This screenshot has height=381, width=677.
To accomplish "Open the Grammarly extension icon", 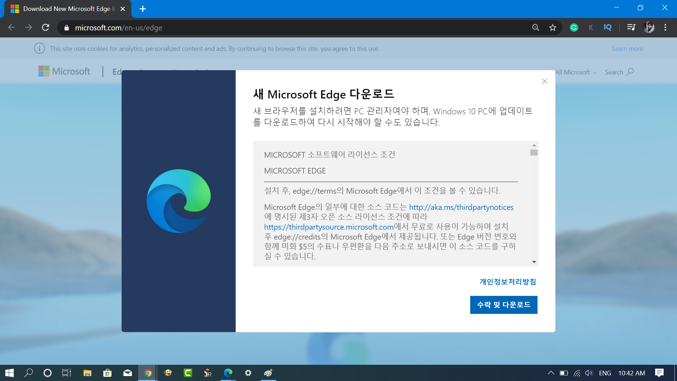I will coord(574,28).
